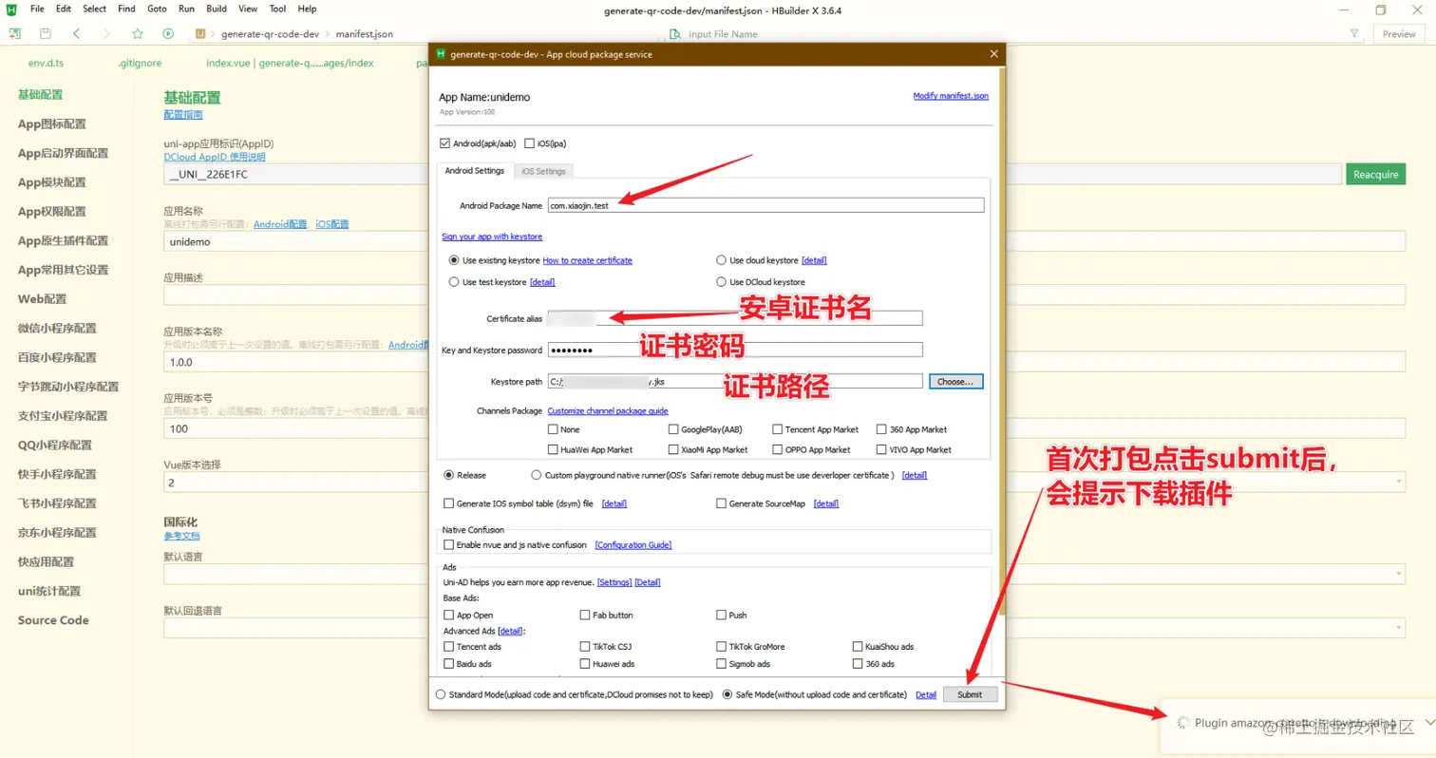Image resolution: width=1436 pixels, height=758 pixels.
Task: Check the Tencent App Market checkbox
Action: (778, 429)
